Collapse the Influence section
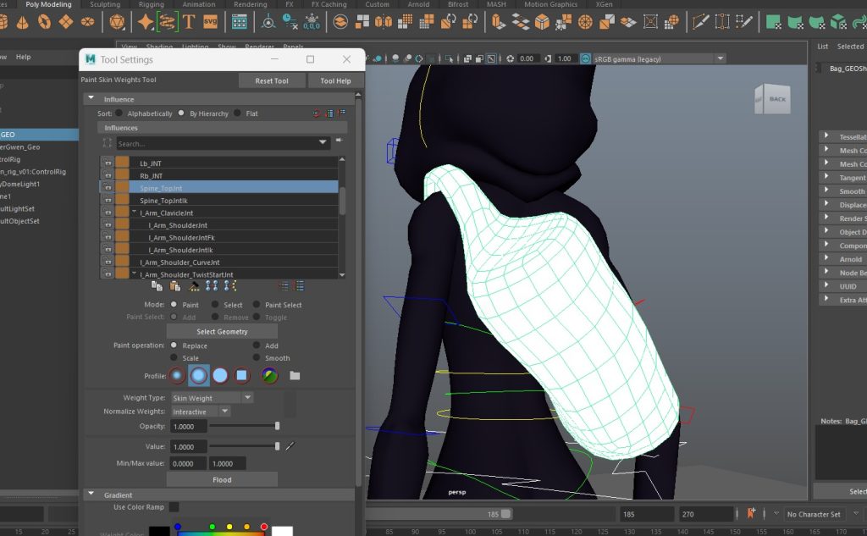 click(91, 98)
